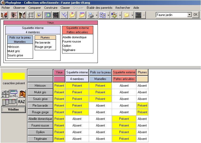Viewport: 201px width, 143px height.
Task: Click the RAZ reset icon
Action: [x=22, y=102]
